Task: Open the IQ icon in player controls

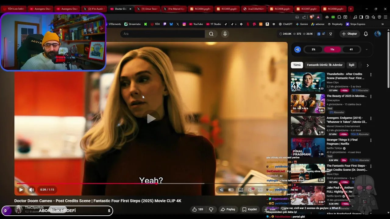Action: coord(221,190)
